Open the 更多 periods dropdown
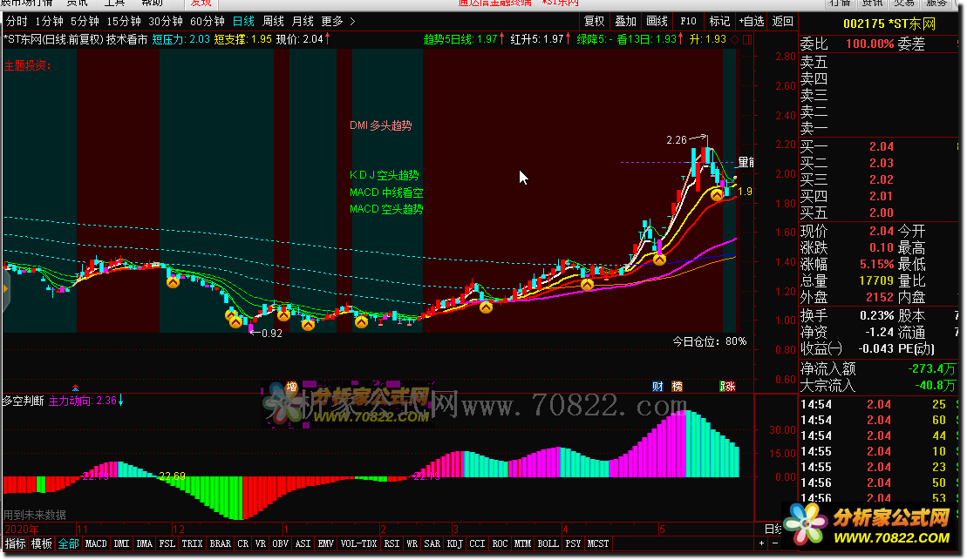967x560 pixels. tap(338, 22)
